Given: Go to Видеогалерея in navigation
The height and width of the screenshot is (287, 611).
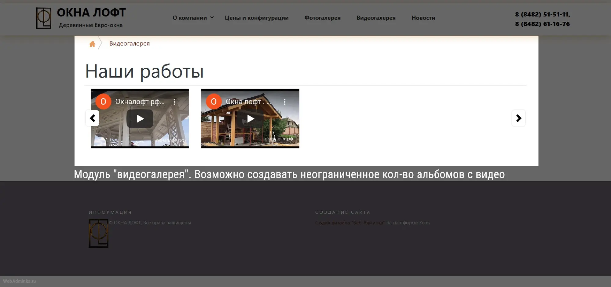Looking at the screenshot, I should [376, 18].
